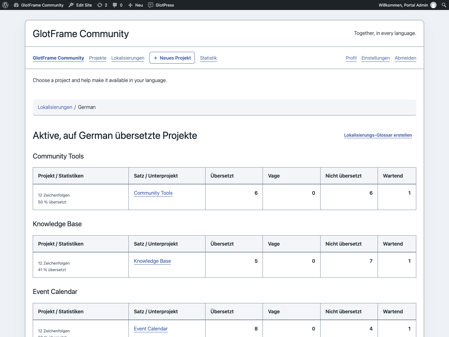Image resolution: width=449 pixels, height=337 pixels.
Task: Click the GlotFrame Community site title
Action: 81,34
